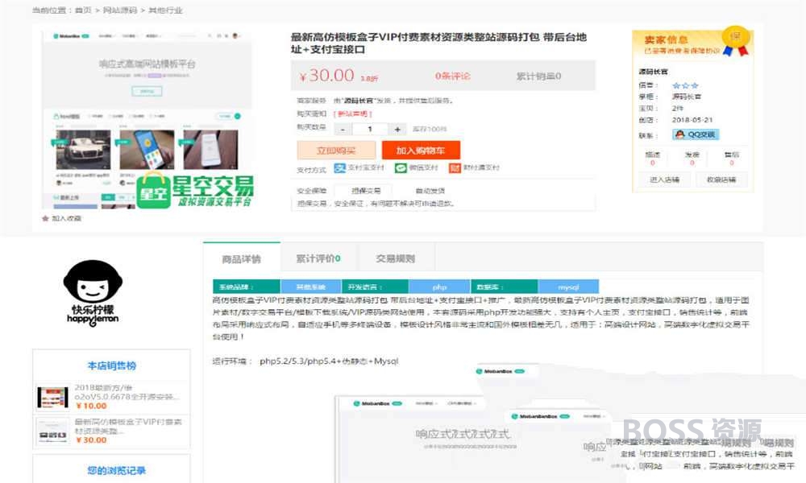Click the 您的浏览记录 heading

[117, 471]
